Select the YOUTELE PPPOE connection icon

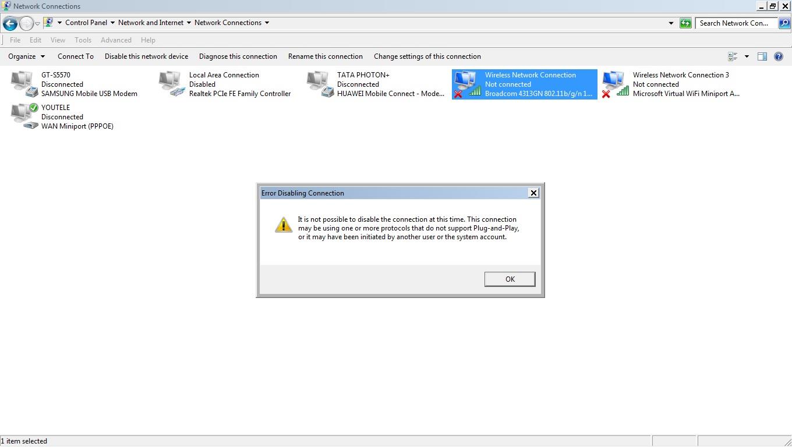(x=24, y=116)
